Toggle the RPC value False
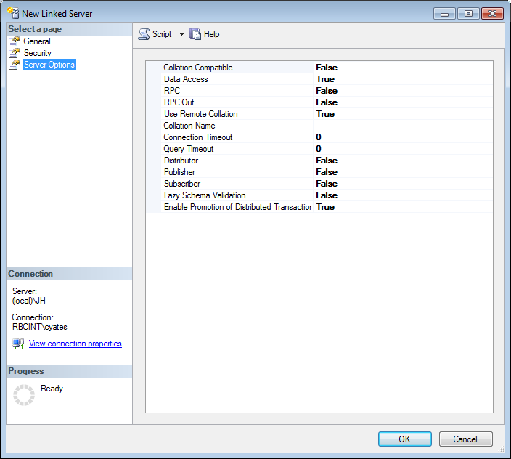This screenshot has width=511, height=459. (327, 91)
